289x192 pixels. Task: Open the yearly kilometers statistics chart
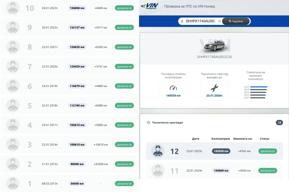coord(255,92)
